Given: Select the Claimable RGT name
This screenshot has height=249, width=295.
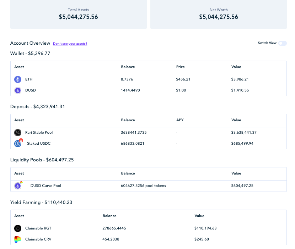Looking at the screenshot, I should point(38,228).
